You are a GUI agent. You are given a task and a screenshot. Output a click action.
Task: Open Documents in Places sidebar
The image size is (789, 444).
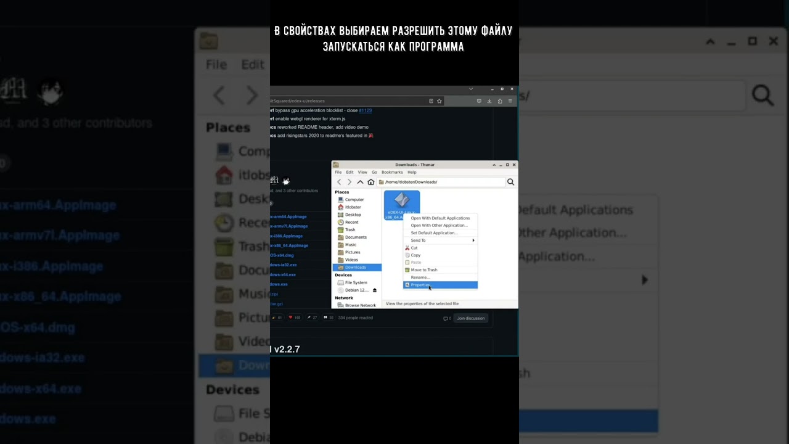pyautogui.click(x=356, y=237)
